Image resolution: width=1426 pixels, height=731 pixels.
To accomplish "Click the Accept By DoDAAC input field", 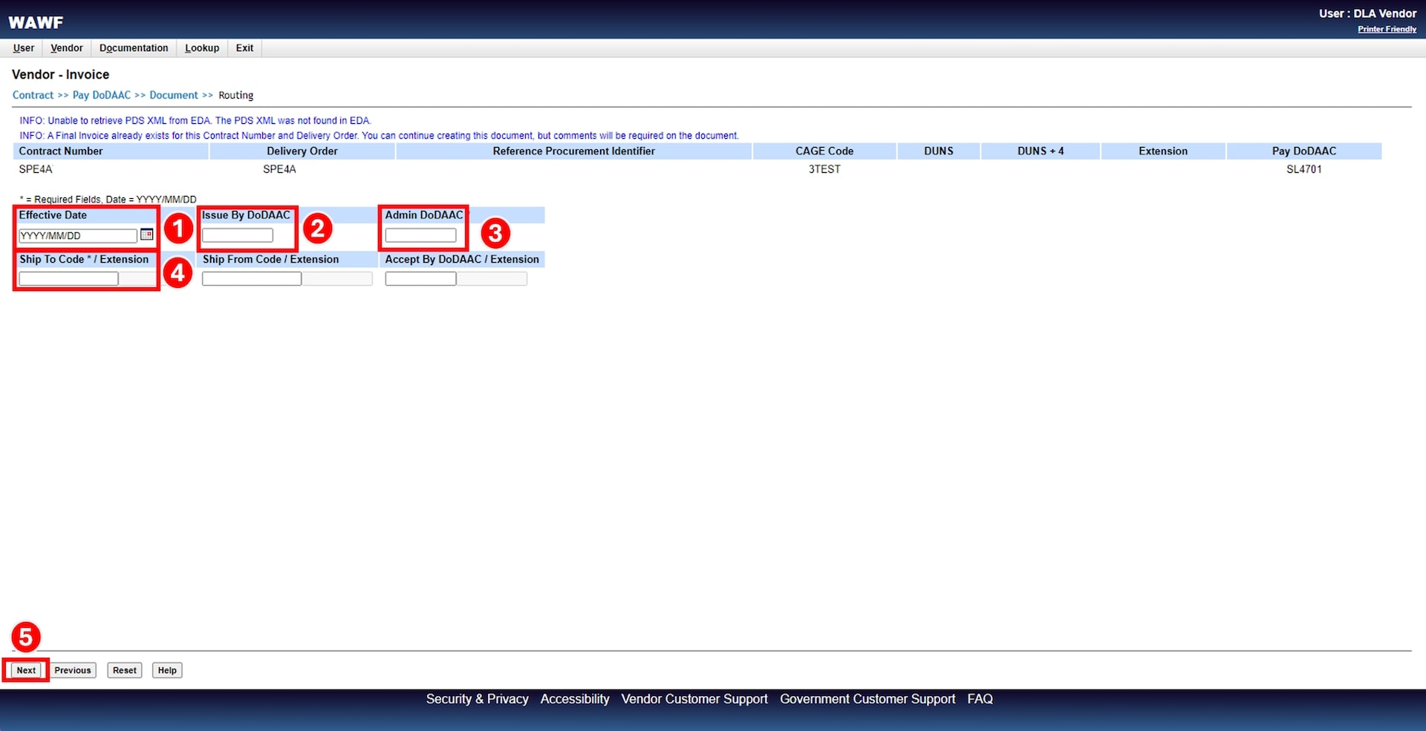I will (x=420, y=279).
